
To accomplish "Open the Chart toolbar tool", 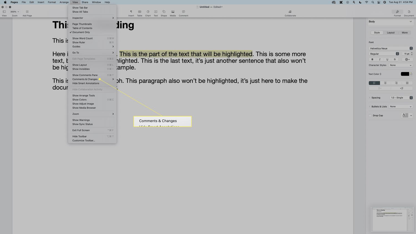I will pos(148,12).
